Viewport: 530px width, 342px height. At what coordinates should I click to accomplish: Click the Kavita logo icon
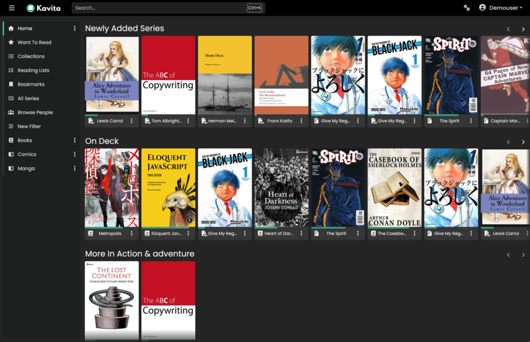pyautogui.click(x=31, y=8)
